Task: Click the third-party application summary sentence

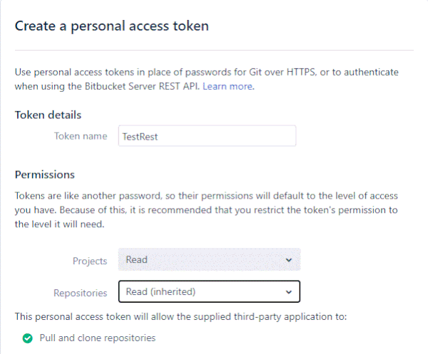Action: click(180, 317)
